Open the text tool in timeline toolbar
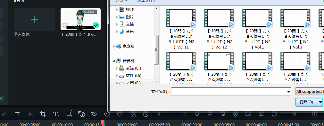 55,114
